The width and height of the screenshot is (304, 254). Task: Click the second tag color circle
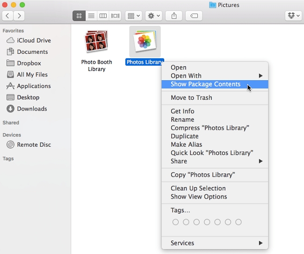click(186, 222)
